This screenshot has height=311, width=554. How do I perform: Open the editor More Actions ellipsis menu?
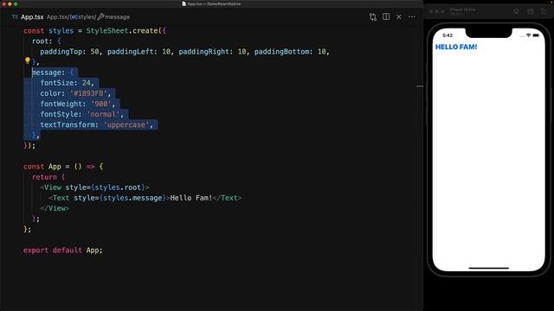tap(412, 16)
